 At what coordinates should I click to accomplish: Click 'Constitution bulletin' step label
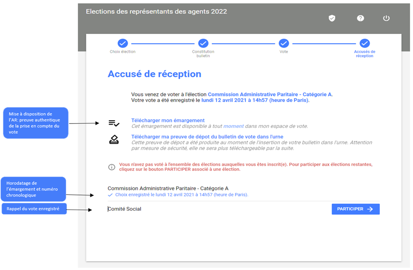click(203, 54)
